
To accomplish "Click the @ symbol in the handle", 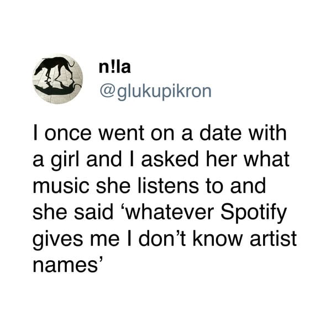I will point(107,92).
